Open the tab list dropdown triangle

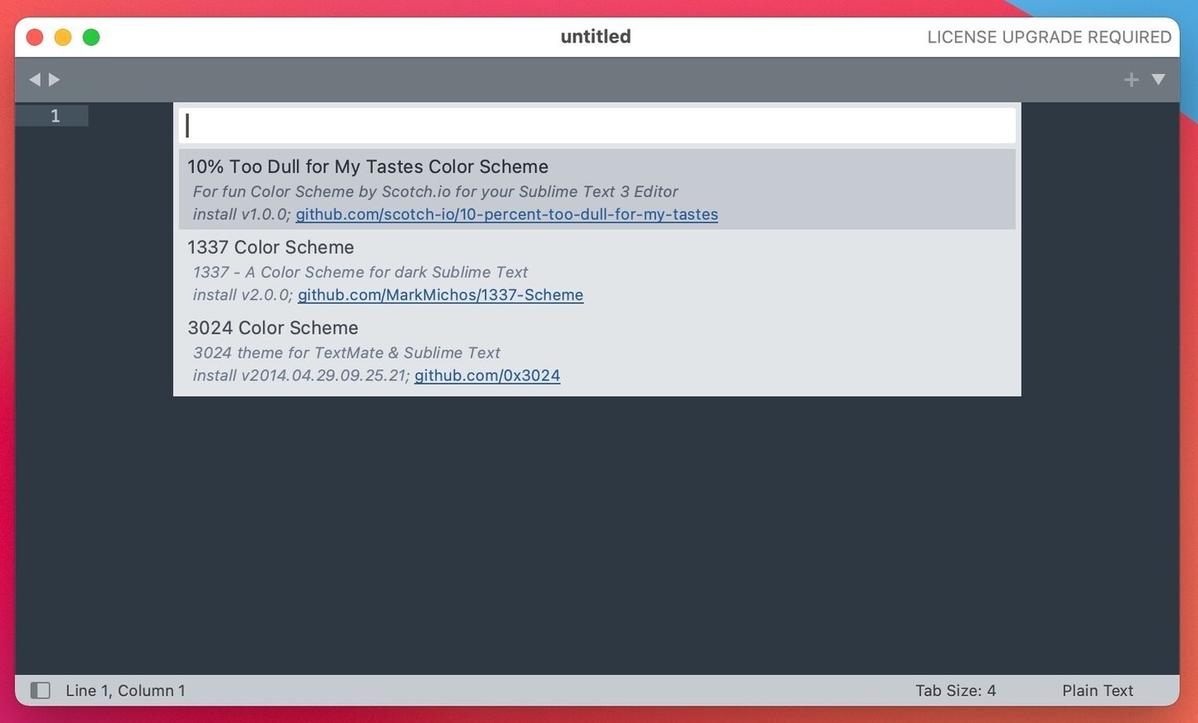[x=1158, y=80]
